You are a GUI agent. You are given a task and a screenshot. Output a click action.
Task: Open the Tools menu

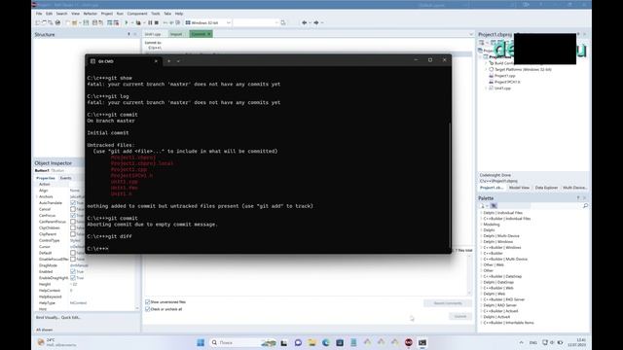[156, 14]
